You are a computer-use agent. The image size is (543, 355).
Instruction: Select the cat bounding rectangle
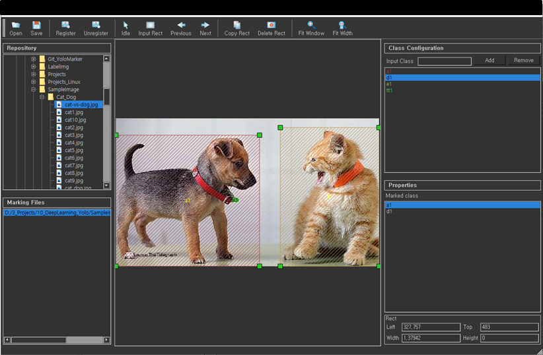click(x=330, y=197)
